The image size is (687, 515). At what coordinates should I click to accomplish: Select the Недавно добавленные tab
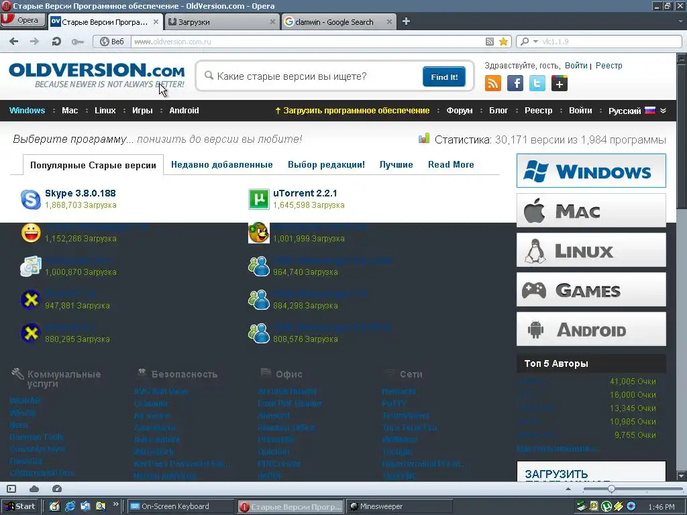pos(221,165)
